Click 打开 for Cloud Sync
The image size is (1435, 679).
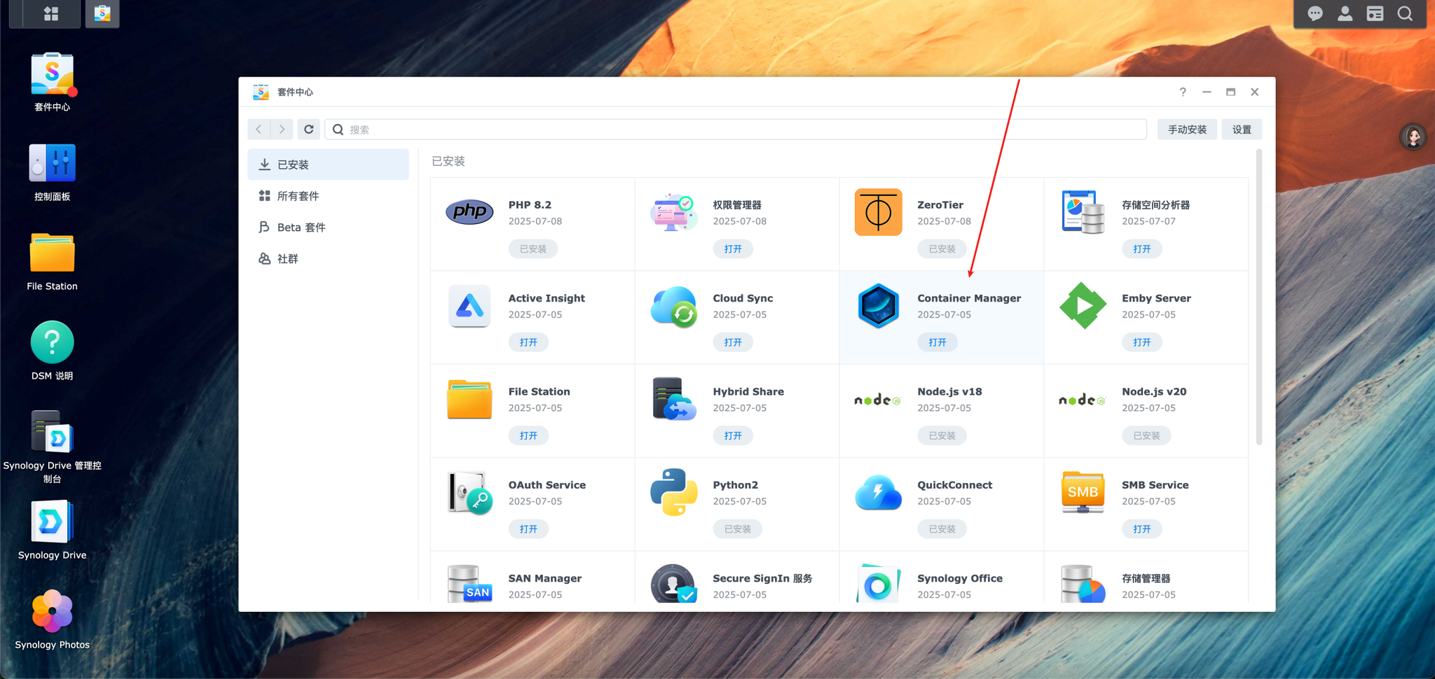(x=733, y=342)
